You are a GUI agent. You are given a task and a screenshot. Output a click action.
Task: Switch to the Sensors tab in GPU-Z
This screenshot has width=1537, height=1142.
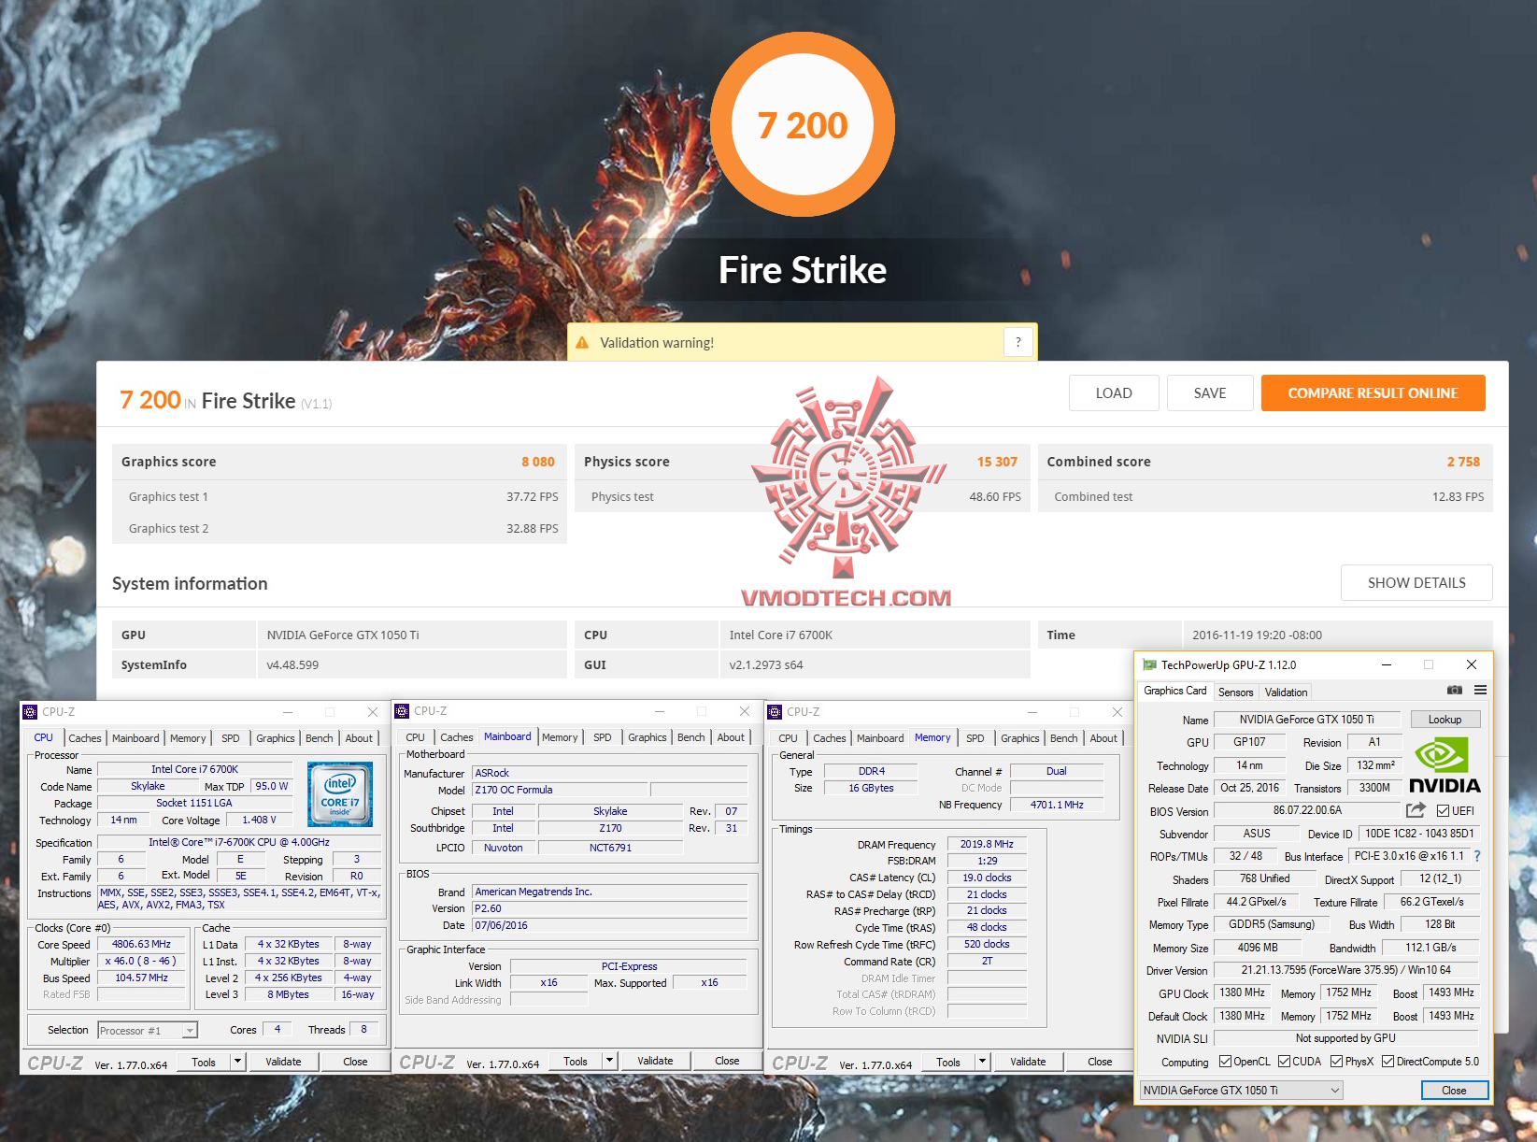(1235, 692)
